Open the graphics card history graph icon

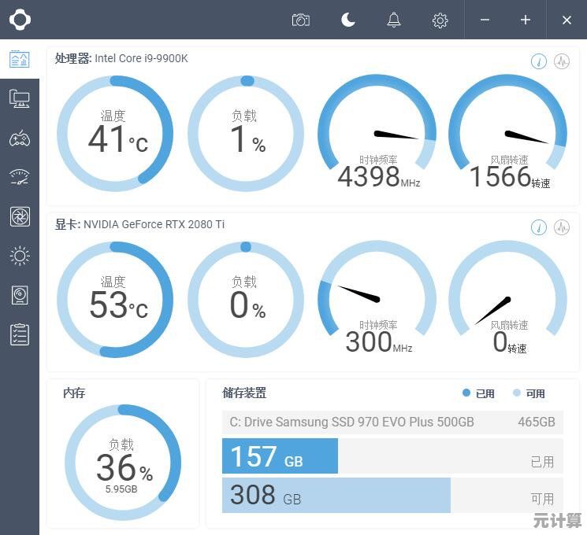[x=562, y=227]
